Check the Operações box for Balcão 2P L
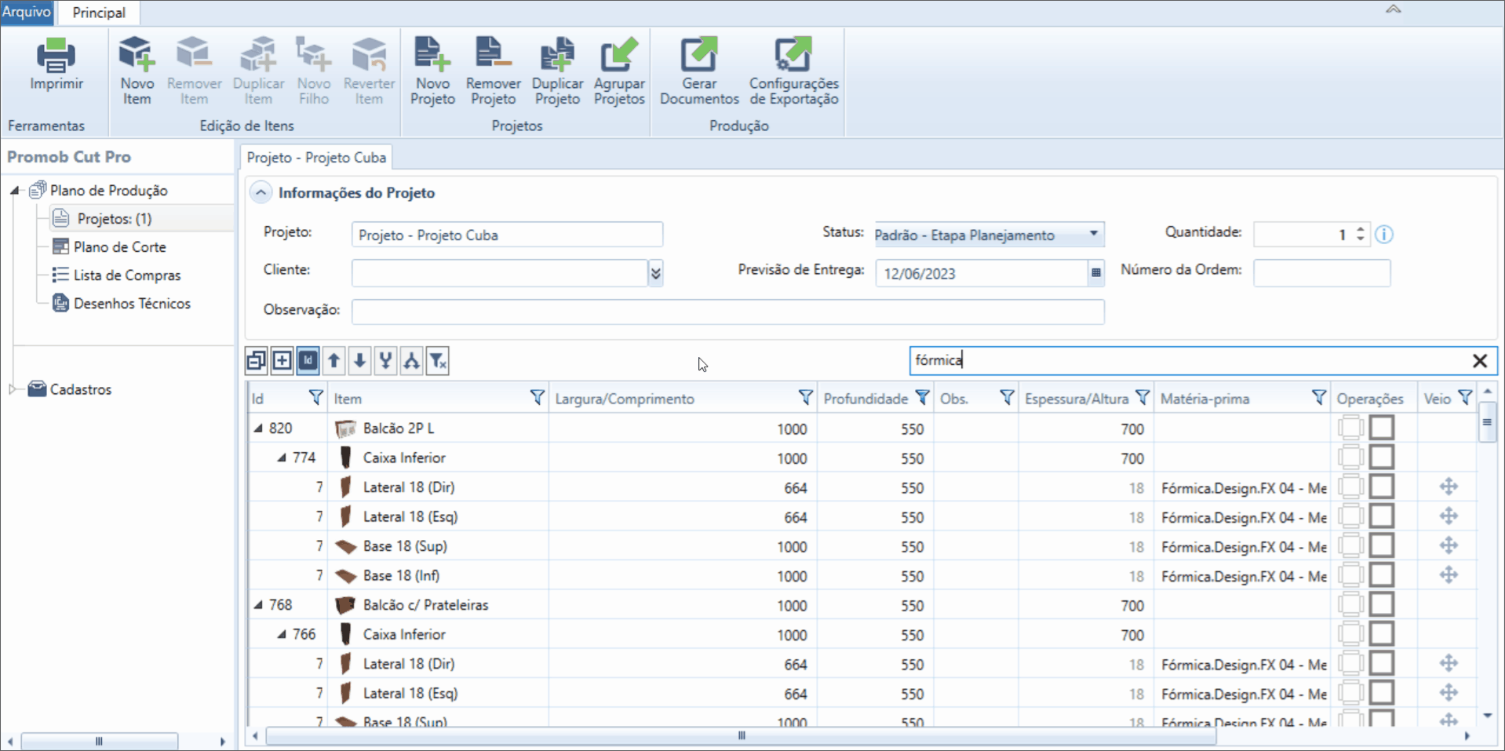The height and width of the screenshot is (751, 1505). tap(1382, 428)
